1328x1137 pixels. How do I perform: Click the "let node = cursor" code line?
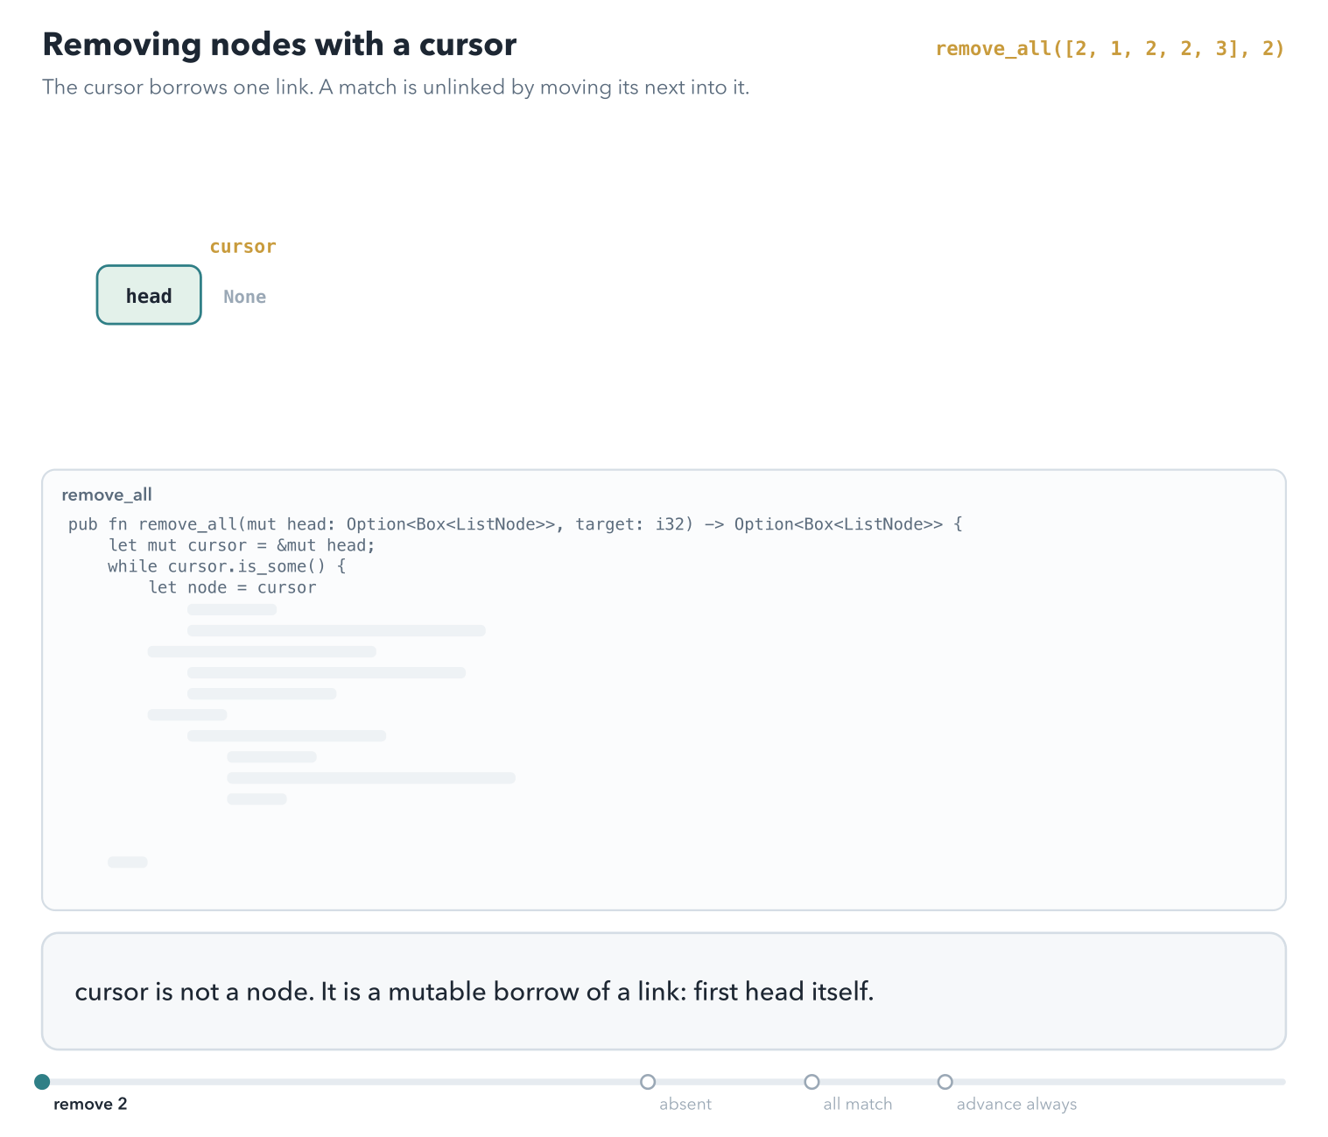pyautogui.click(x=232, y=587)
